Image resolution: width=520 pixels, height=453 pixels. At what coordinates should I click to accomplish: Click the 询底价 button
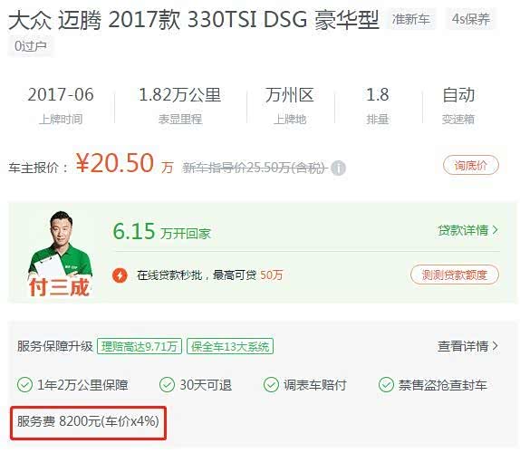pos(471,165)
